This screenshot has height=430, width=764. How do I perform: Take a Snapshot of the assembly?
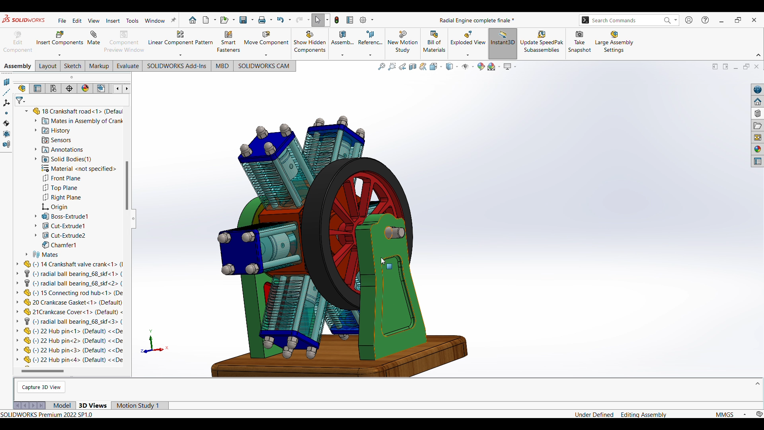[580, 42]
